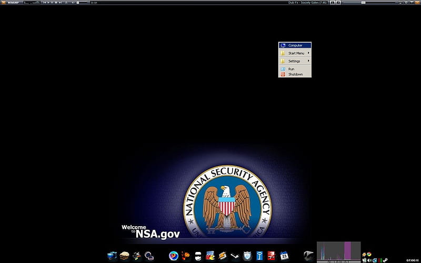The width and height of the screenshot is (421, 263).
Task: Skip to next track in Winamp
Action: 60,3
